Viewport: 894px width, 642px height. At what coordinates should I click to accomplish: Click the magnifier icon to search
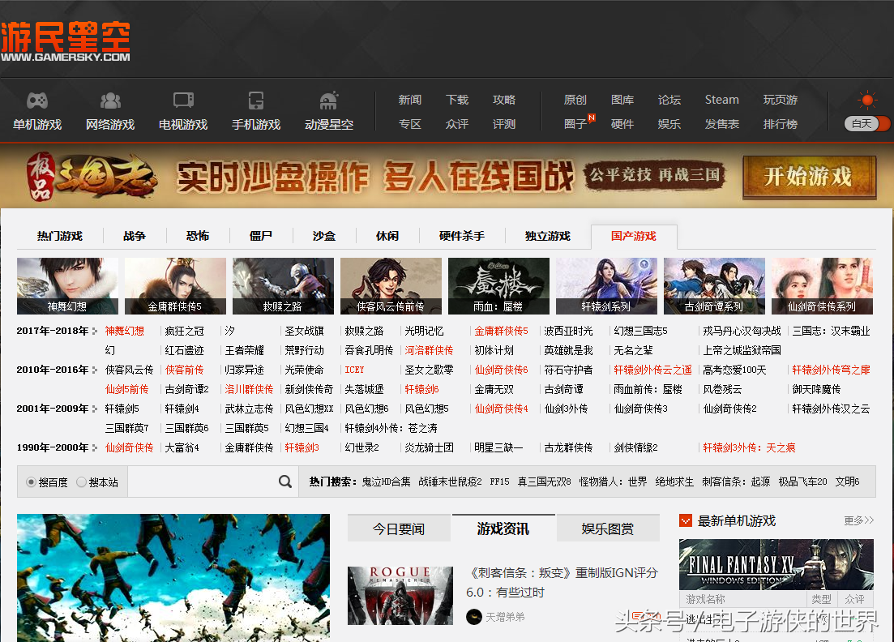pos(285,481)
